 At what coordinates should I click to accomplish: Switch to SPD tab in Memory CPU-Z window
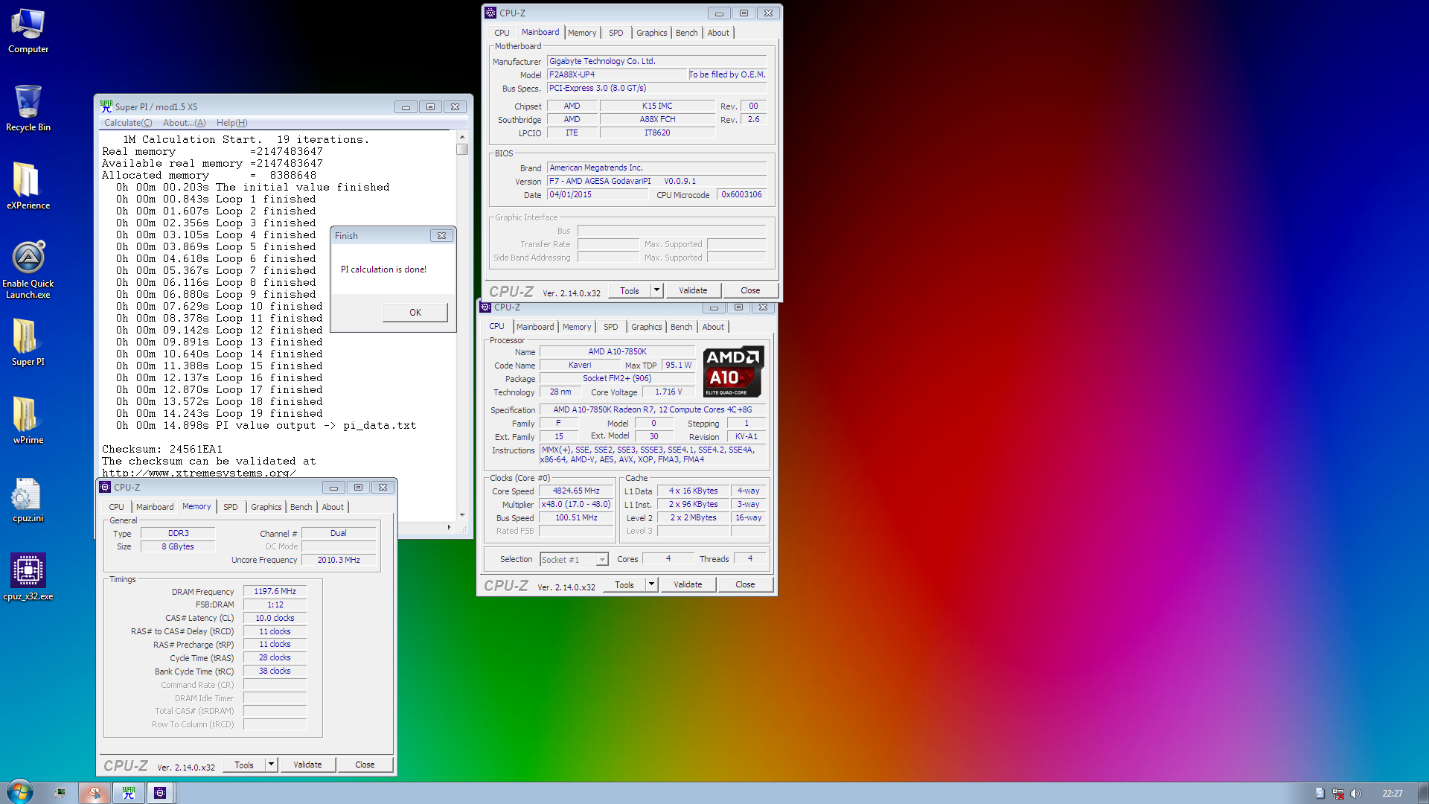tap(231, 507)
